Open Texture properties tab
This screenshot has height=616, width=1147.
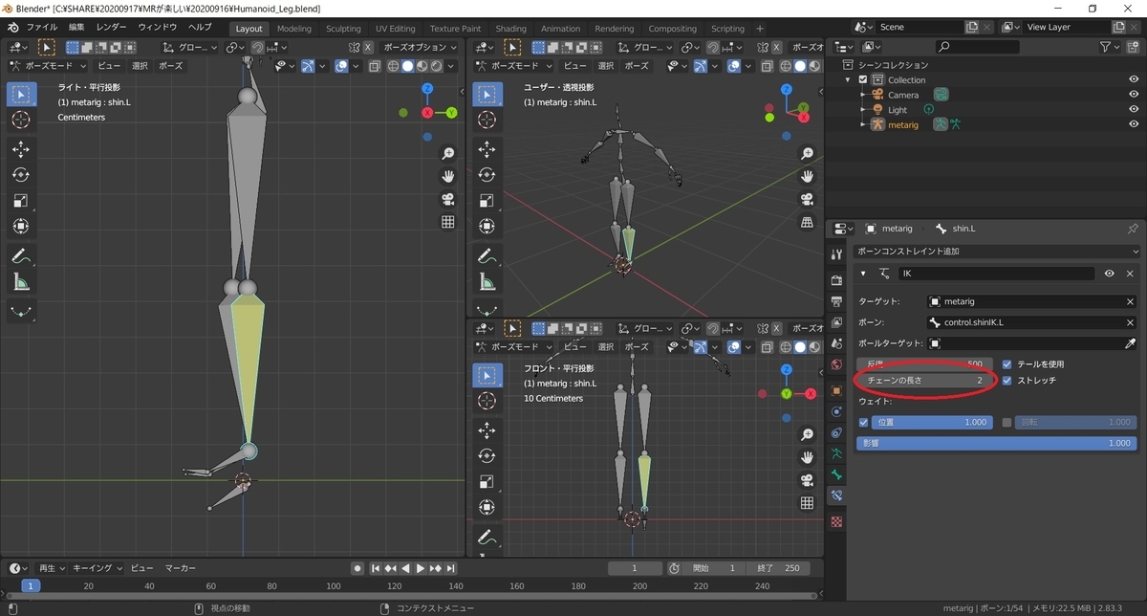[837, 522]
